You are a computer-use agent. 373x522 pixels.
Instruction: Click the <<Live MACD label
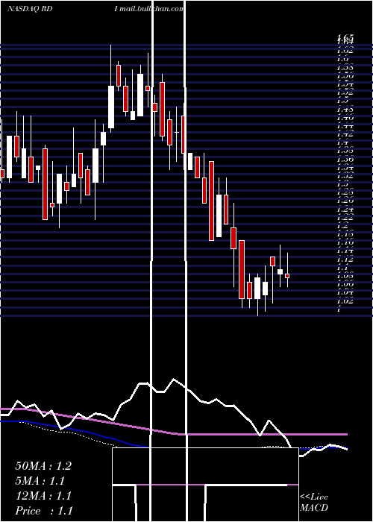coord(314,503)
